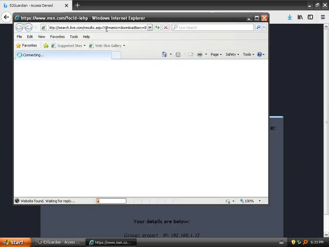Expand the zoom level dropdown arrow

(260, 201)
